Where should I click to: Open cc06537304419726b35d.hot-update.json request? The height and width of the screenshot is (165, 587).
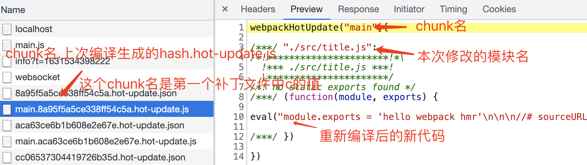107,157
